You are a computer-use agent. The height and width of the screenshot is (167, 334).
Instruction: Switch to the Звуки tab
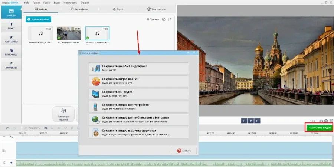118,9
